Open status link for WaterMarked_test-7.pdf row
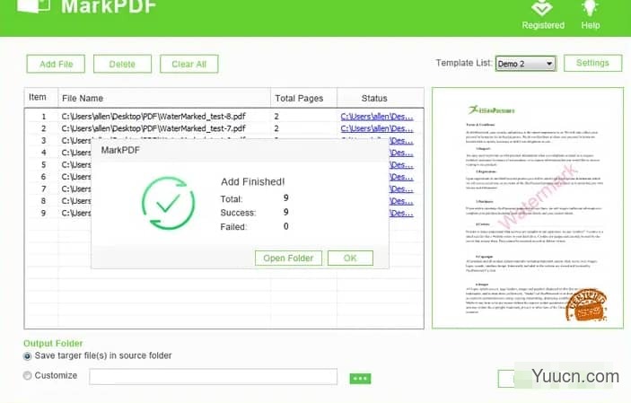 (377, 128)
